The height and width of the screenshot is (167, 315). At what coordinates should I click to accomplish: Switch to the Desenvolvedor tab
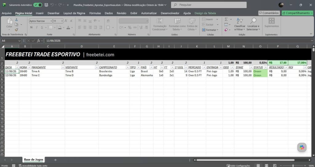coord(170,13)
